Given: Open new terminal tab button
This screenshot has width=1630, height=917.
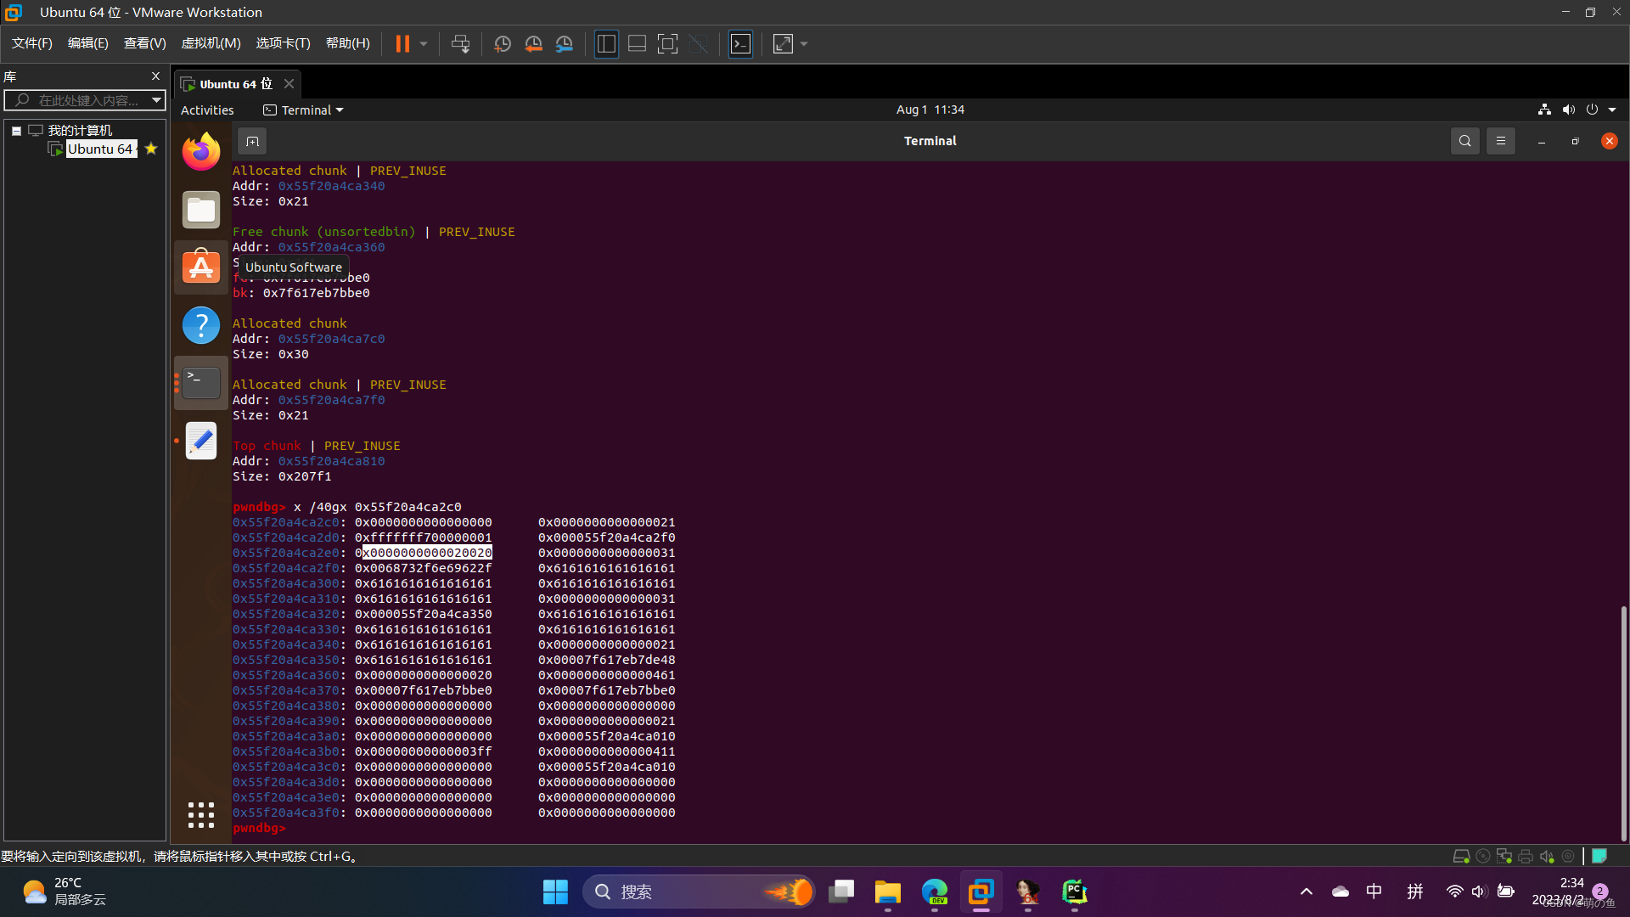Looking at the screenshot, I should [252, 141].
